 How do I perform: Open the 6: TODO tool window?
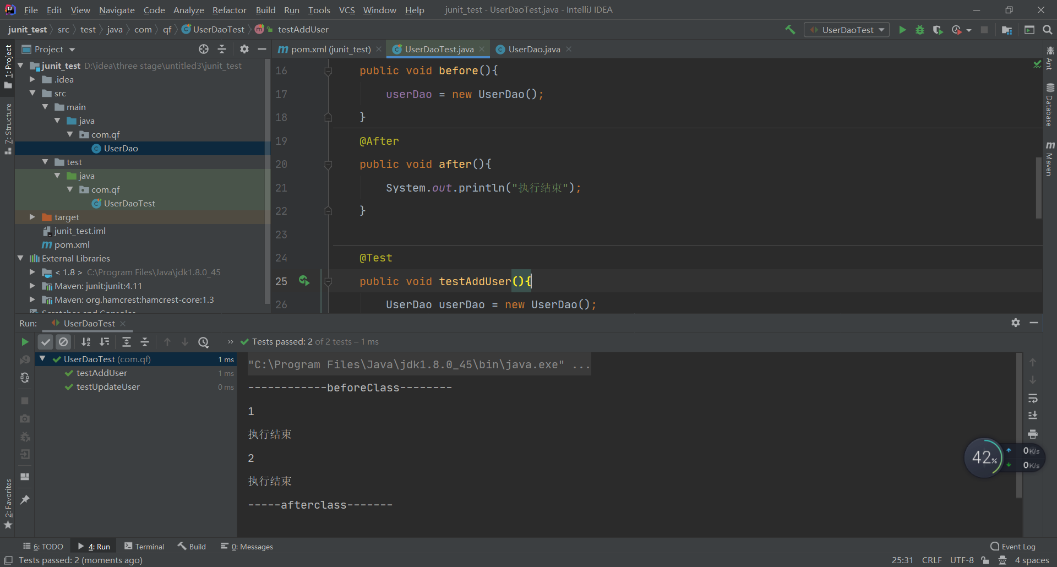click(x=43, y=547)
